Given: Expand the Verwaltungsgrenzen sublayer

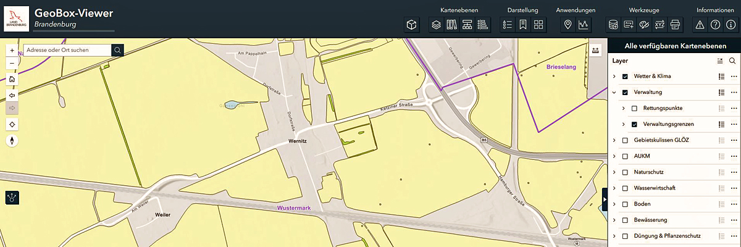Looking at the screenshot, I should pos(624,124).
